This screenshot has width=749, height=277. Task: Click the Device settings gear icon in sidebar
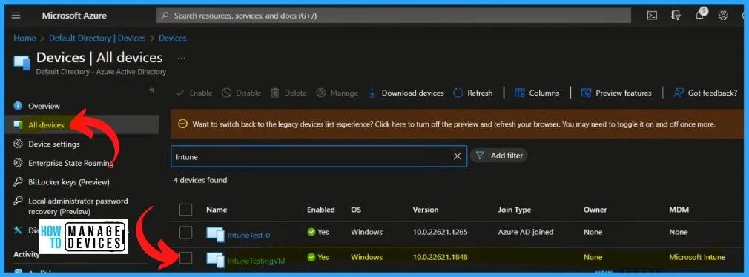tap(18, 144)
